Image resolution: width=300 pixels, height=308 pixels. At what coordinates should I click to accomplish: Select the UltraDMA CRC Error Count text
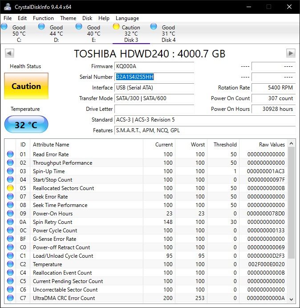click(x=64, y=298)
